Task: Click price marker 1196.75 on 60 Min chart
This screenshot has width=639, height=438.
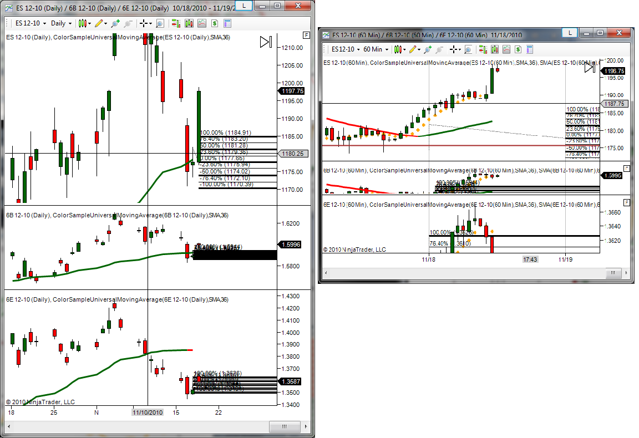Action: tap(613, 71)
